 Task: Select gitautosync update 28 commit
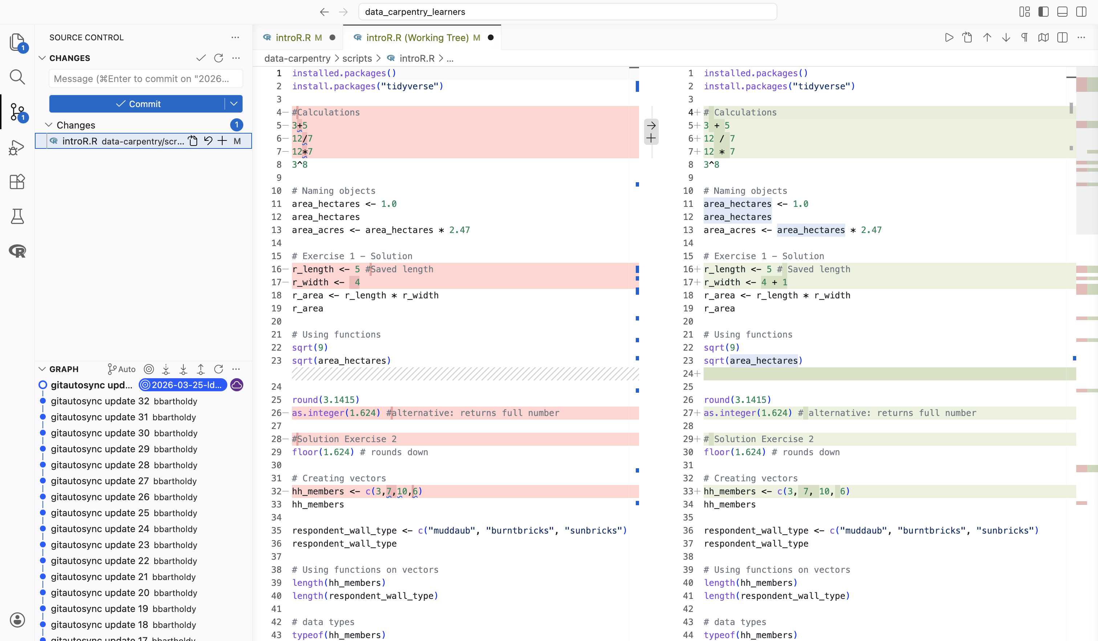100,465
